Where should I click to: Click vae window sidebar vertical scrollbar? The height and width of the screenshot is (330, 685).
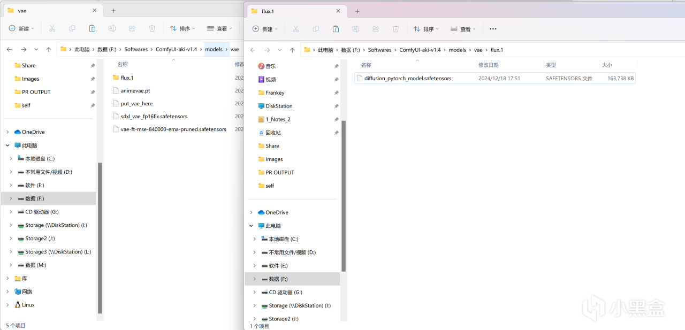[x=100, y=238]
